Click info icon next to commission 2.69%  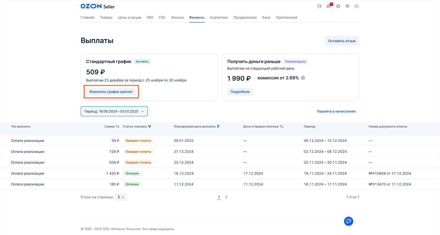303,78
